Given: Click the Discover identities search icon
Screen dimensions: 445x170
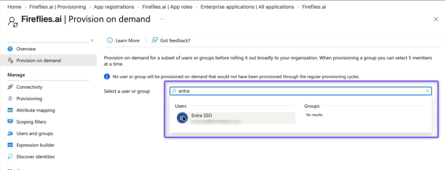Looking at the screenshot, I should tap(10, 157).
